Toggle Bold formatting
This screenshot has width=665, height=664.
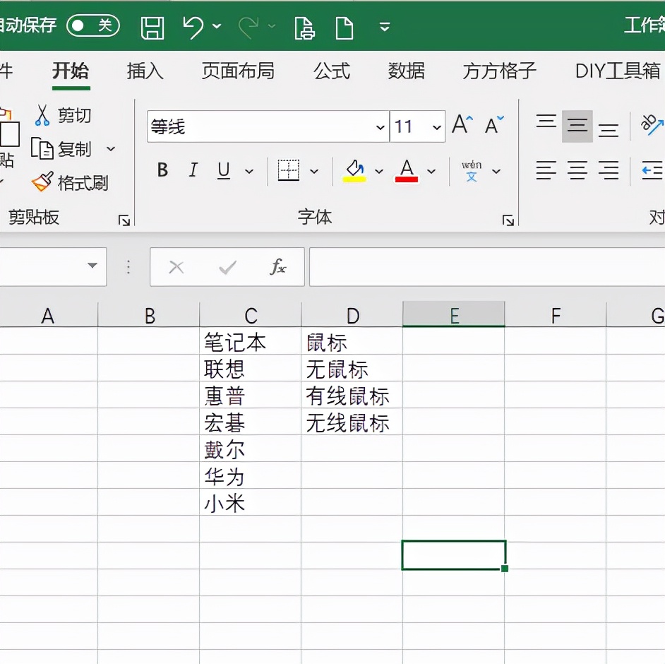(x=162, y=170)
